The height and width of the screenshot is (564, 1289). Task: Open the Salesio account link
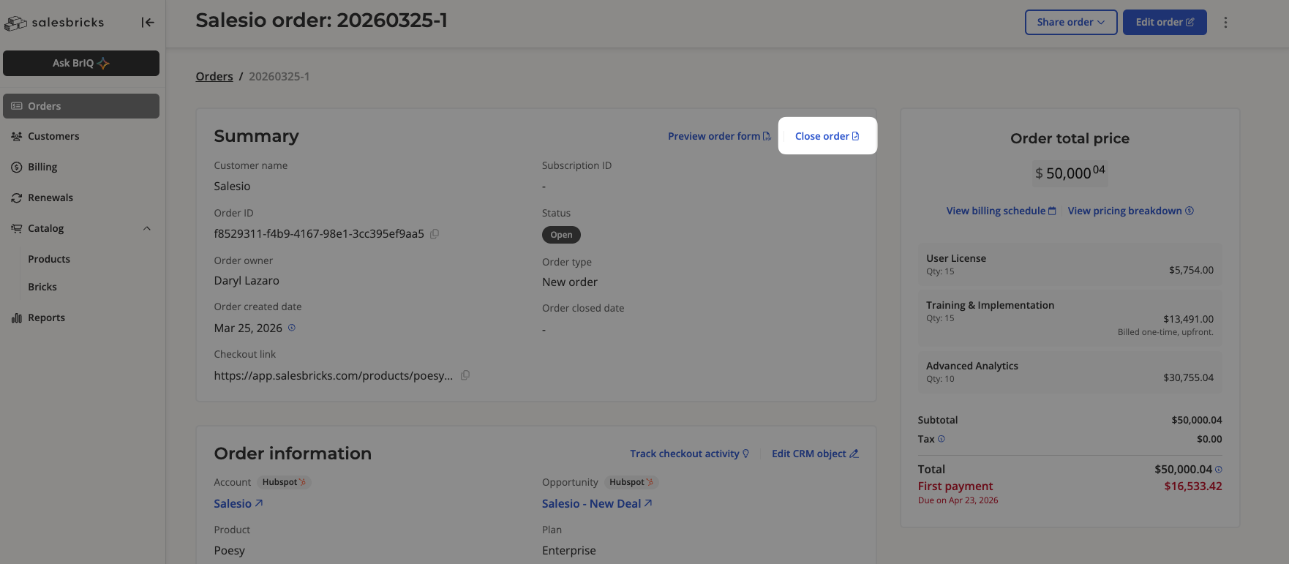[238, 503]
